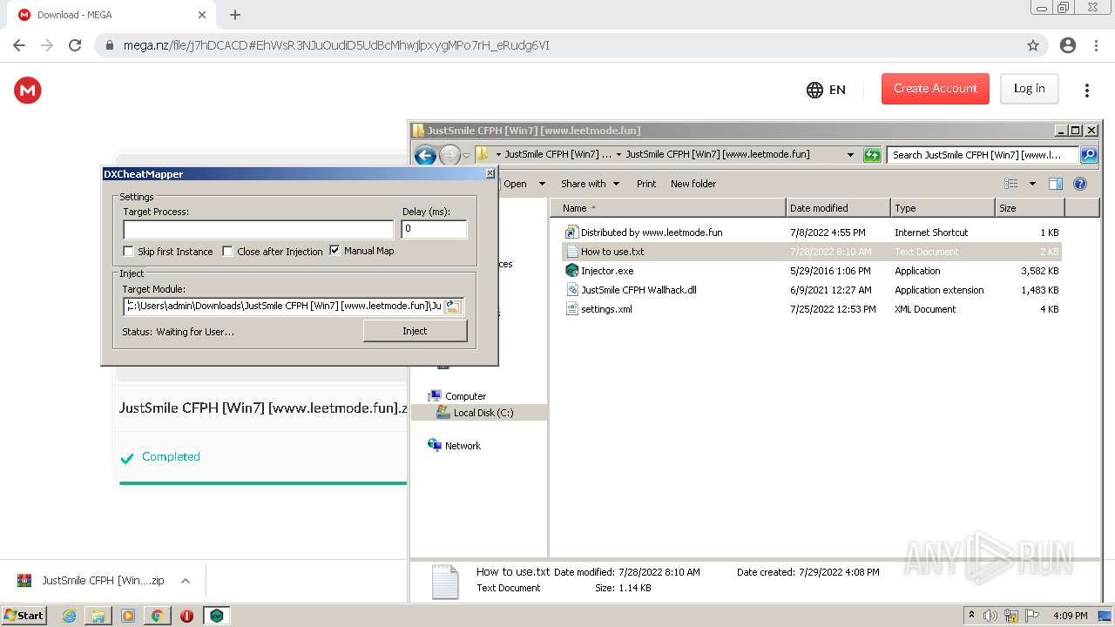Open the Start menu
The image size is (1115, 627).
click(x=24, y=616)
